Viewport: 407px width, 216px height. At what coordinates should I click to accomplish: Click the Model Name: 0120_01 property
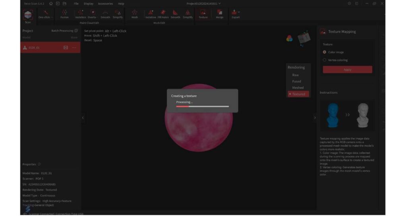coord(37,173)
